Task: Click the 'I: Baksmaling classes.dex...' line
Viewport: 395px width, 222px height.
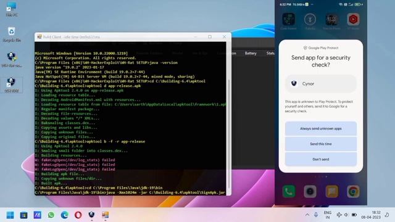Action: click(65, 123)
